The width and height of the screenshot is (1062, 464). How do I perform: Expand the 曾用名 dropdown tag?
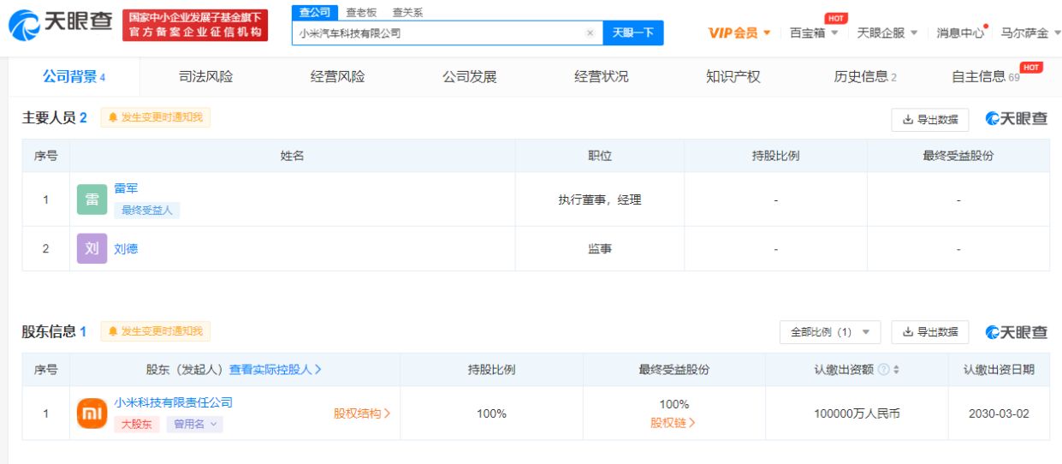(194, 424)
